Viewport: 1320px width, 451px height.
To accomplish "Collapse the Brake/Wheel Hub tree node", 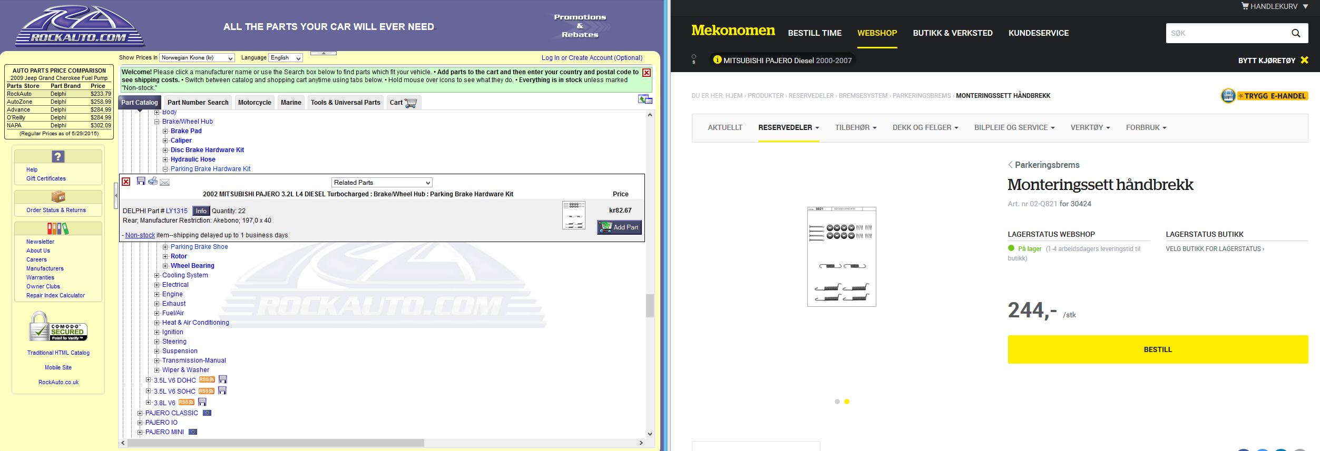I will coord(157,122).
